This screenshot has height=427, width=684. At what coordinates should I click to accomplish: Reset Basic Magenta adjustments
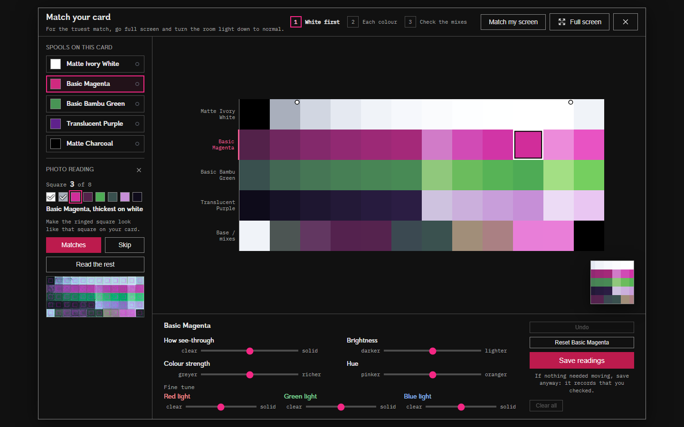point(582,343)
